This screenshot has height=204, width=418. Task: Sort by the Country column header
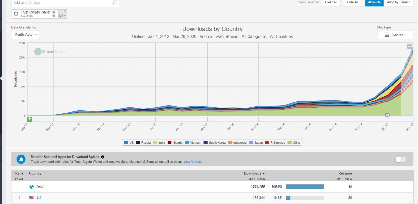(35, 173)
